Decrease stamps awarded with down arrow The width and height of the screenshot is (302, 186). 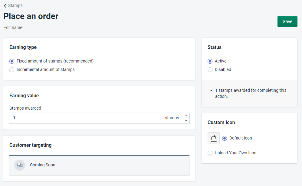tap(186, 121)
